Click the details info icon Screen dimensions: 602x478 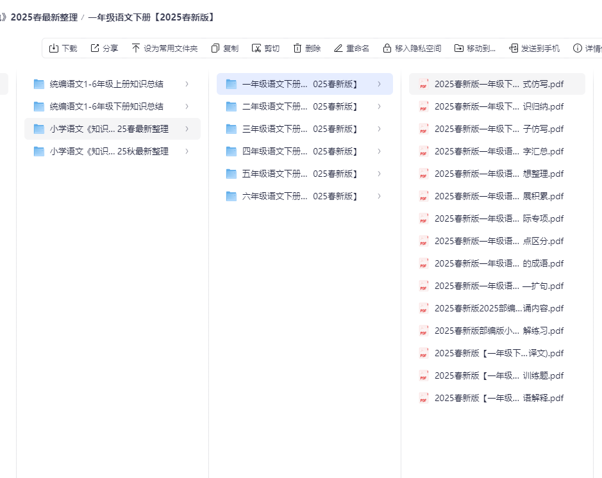(x=577, y=49)
